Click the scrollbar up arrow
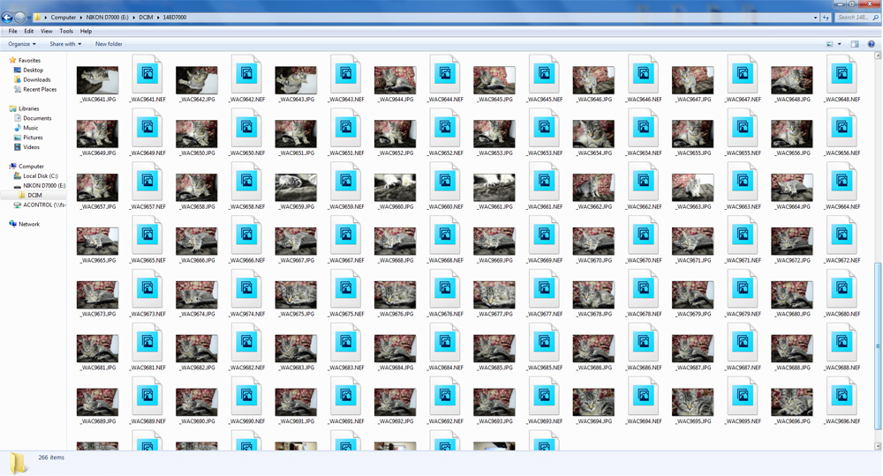Screen dimensions: 883x476 click(x=878, y=56)
